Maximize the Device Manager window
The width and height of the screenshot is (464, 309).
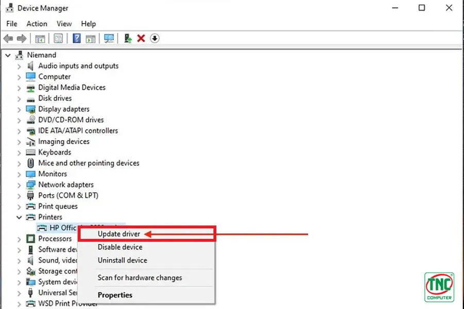click(422, 8)
